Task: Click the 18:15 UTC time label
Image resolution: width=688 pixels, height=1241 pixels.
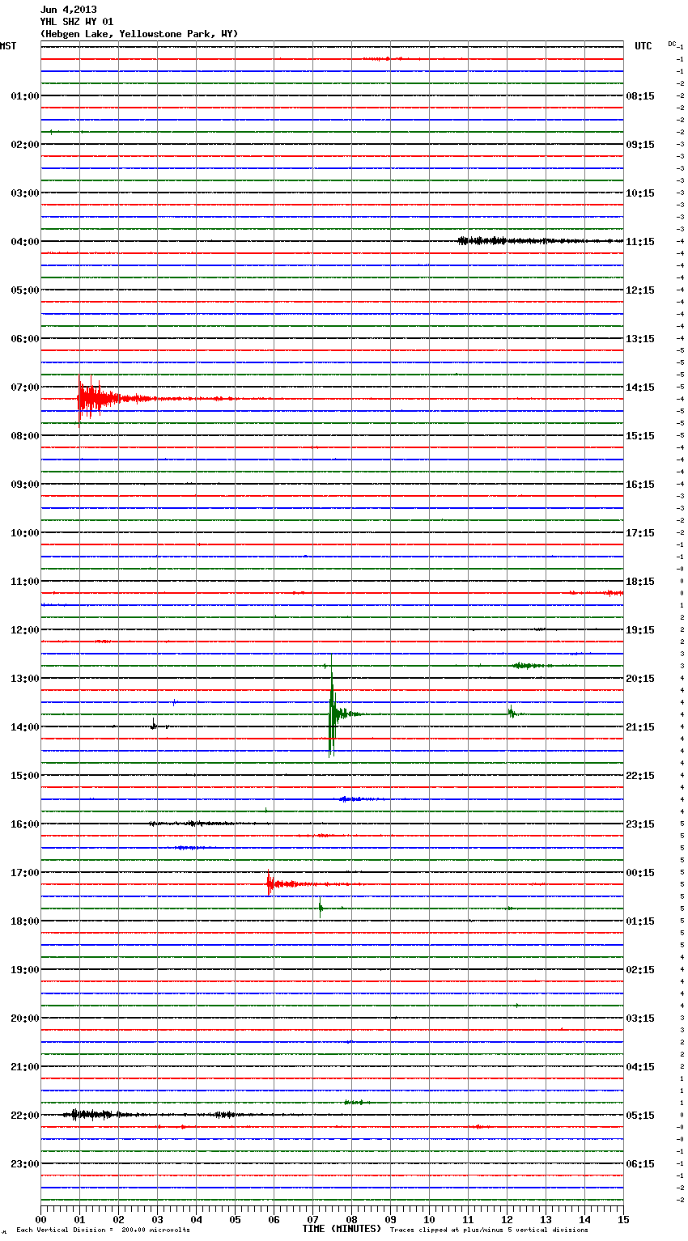Action: (640, 581)
